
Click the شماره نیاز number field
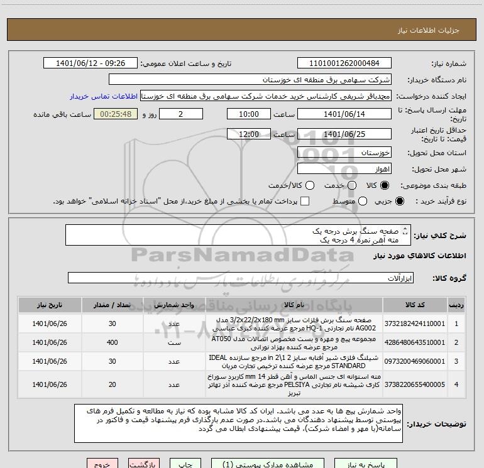(x=344, y=63)
